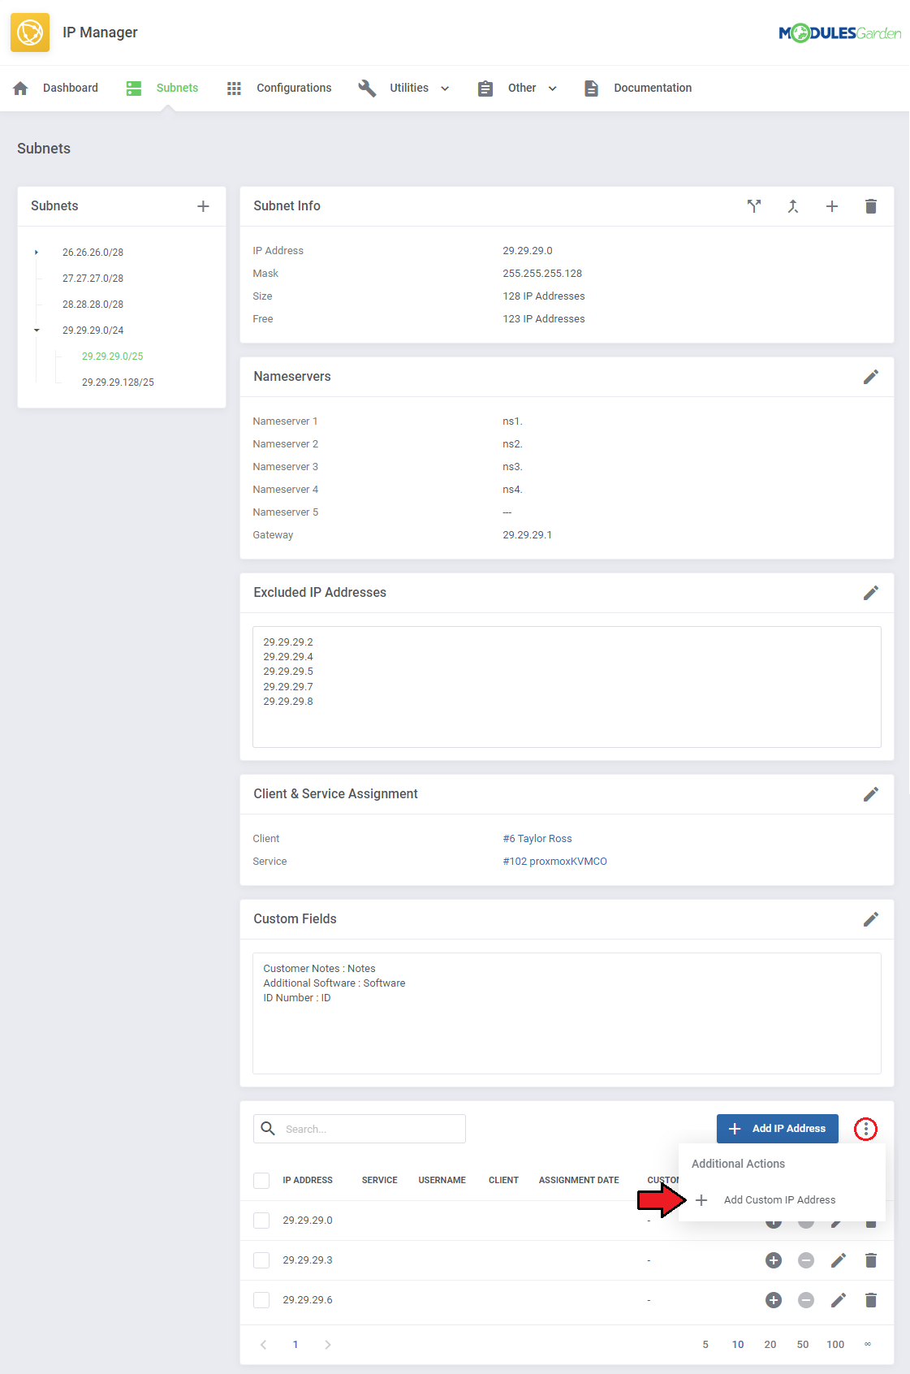Show 20 entries per page

click(770, 1345)
